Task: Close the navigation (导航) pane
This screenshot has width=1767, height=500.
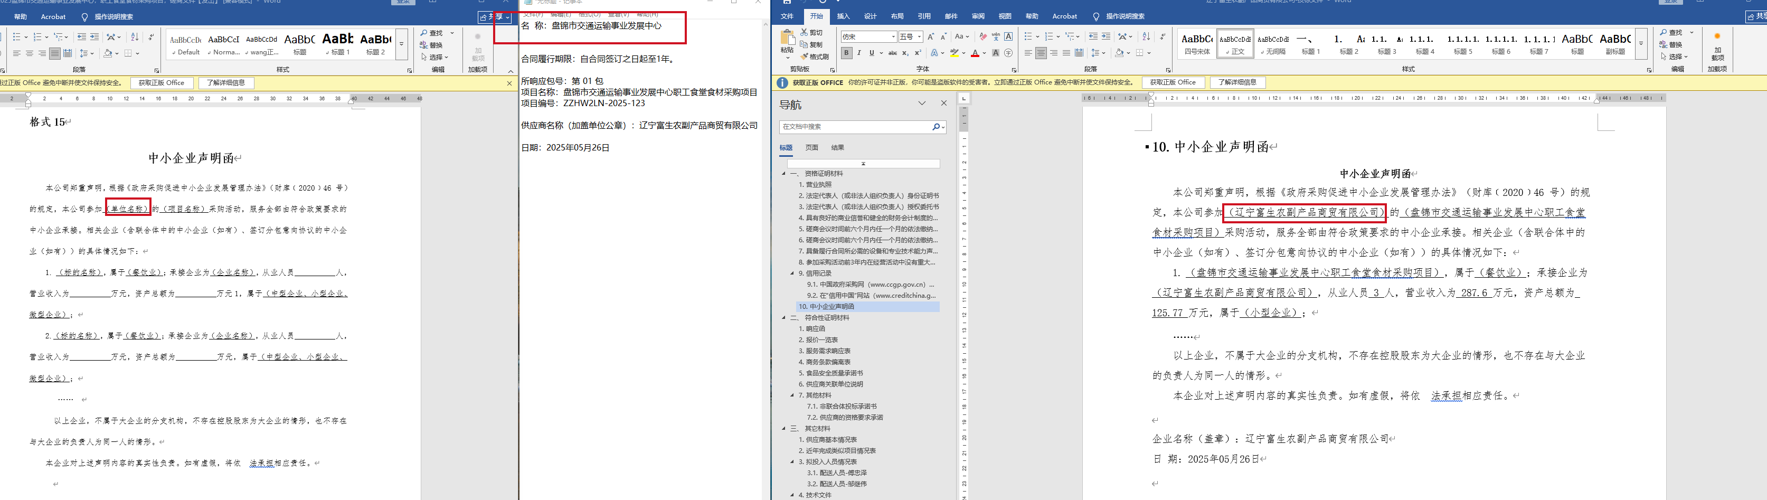Action: coord(944,103)
